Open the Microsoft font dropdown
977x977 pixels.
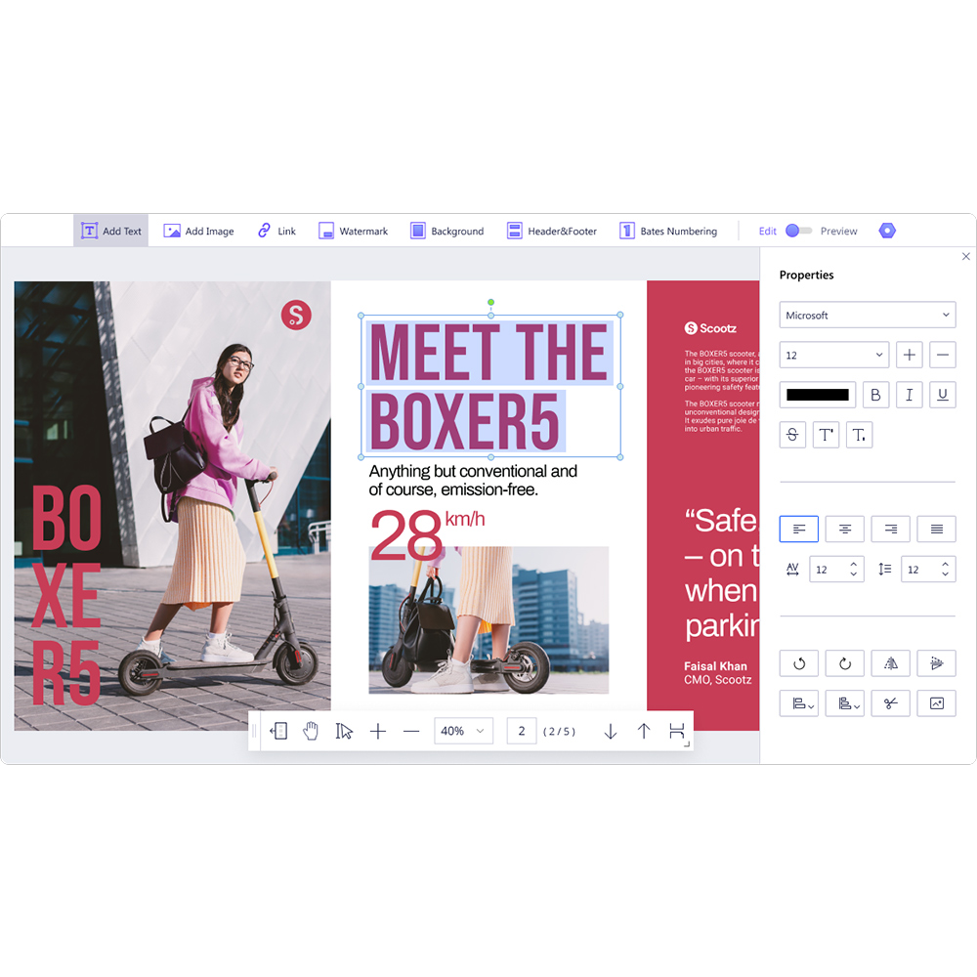click(868, 315)
